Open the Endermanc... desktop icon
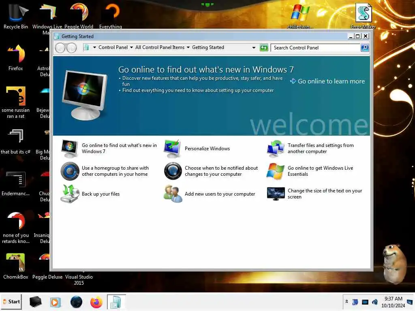Viewport: 415px width, 311px height. pos(16,183)
